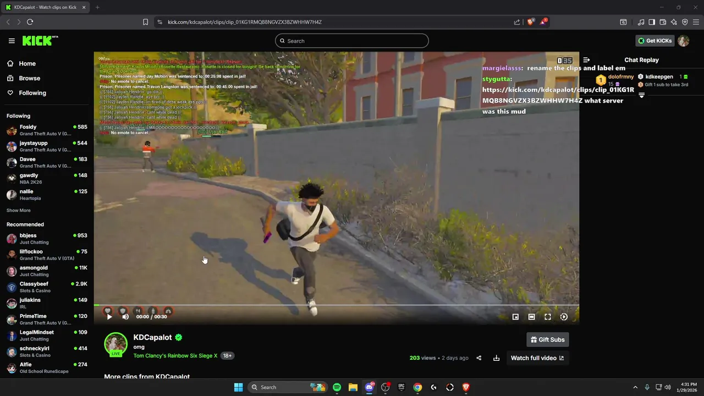The image size is (704, 396).
Task: Open Brave Wallet icon
Action: [x=663, y=22]
